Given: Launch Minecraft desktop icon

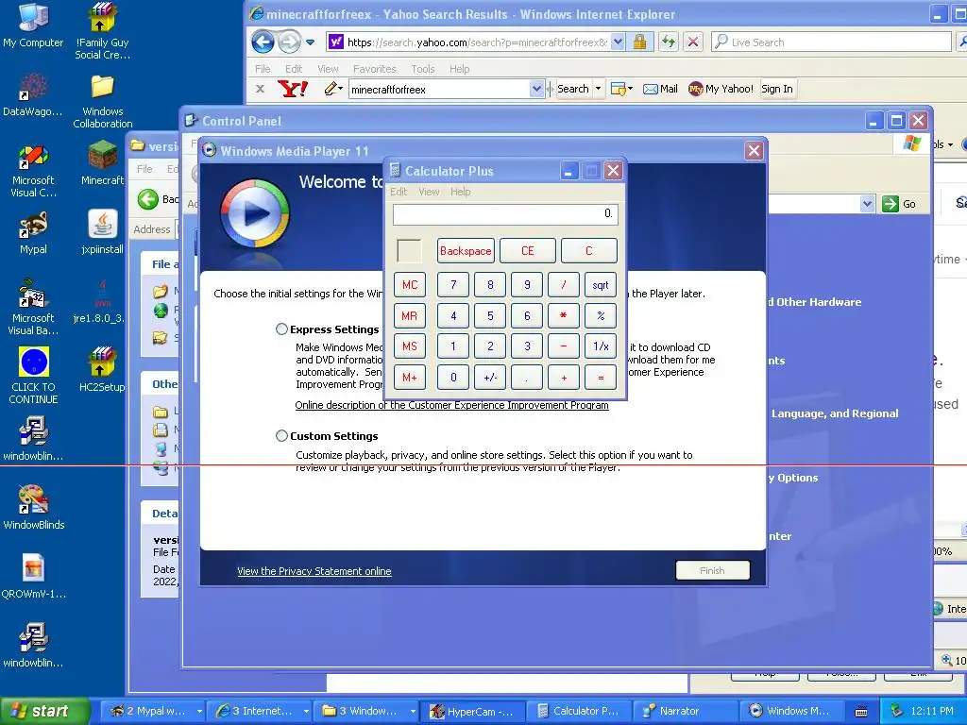Looking at the screenshot, I should pyautogui.click(x=102, y=162).
